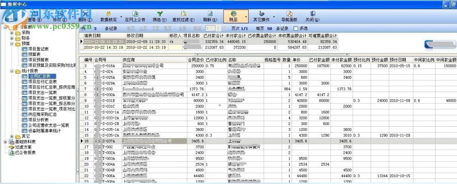Image resolution: width=457 pixels, height=184 pixels.
Task: Open the 预算表 tree report
Action: pos(34,54)
